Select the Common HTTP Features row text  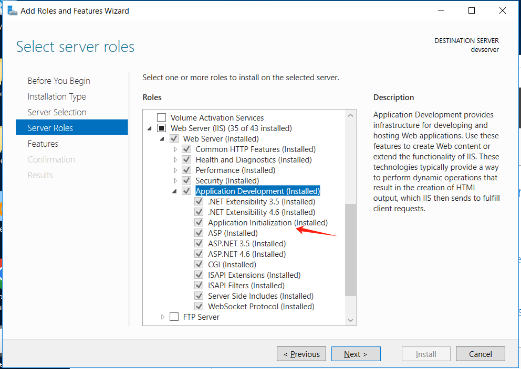pos(256,149)
